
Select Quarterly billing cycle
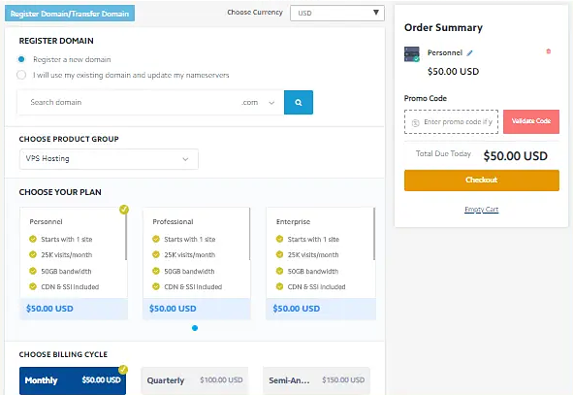195,380
